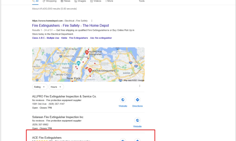Click the Empire State Building marker
Image resolution: width=236 pixels, height=141 pixels.
tap(78, 63)
